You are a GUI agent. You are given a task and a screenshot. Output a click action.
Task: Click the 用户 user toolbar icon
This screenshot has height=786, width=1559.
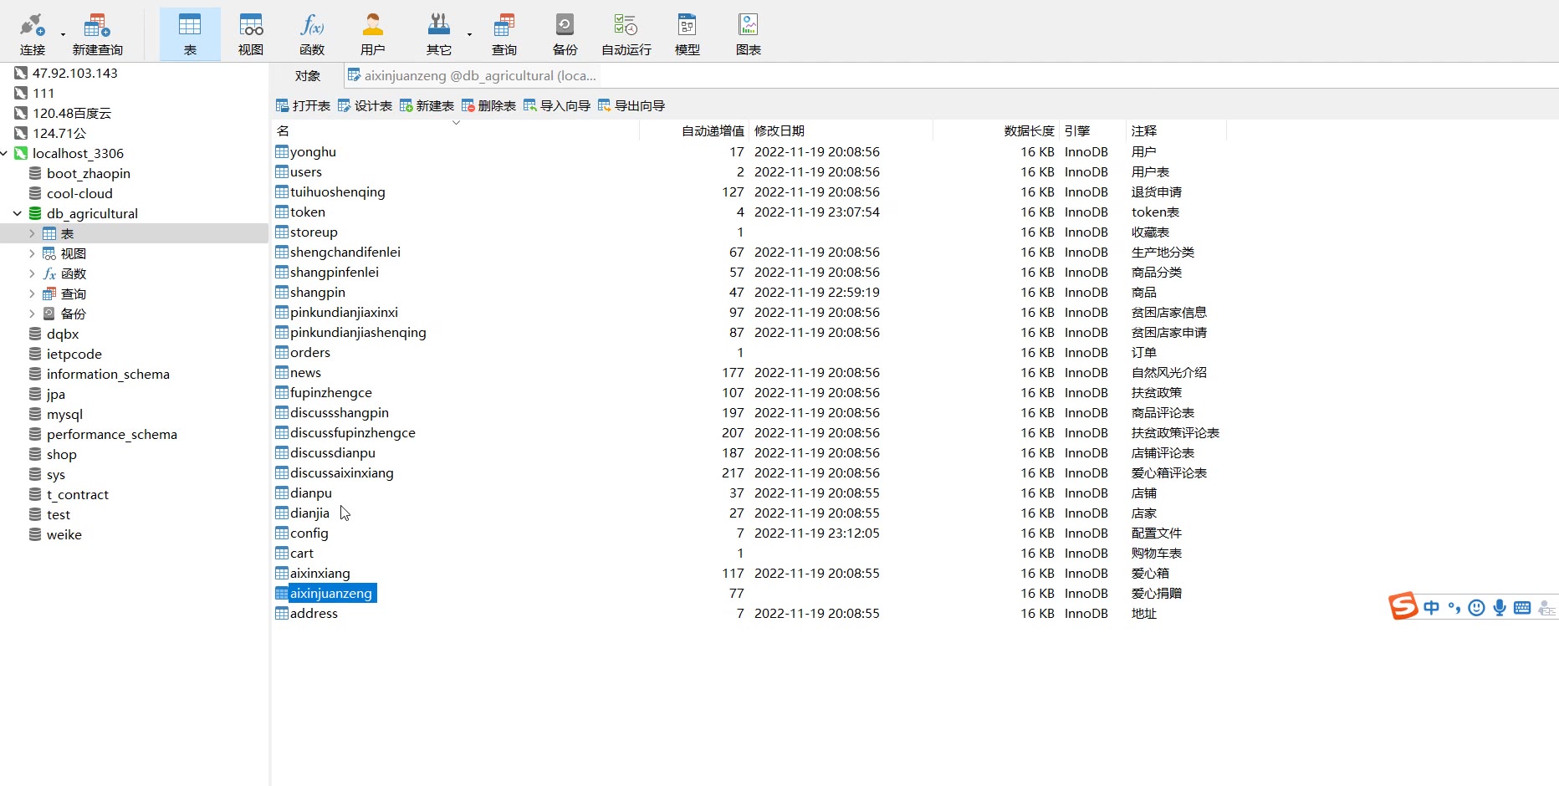tap(372, 34)
